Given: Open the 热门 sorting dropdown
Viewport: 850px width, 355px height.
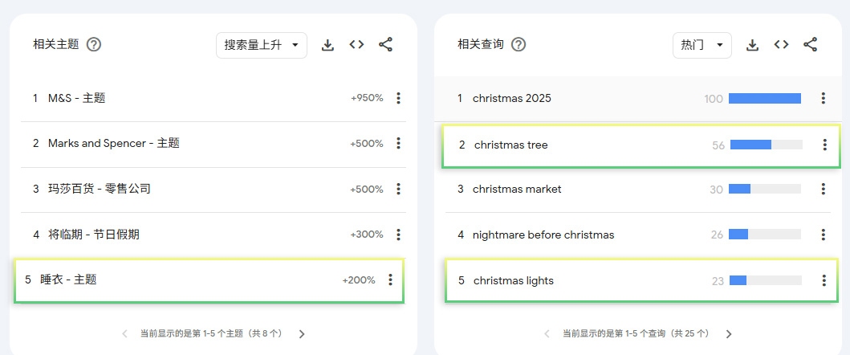Looking at the screenshot, I should [x=702, y=45].
